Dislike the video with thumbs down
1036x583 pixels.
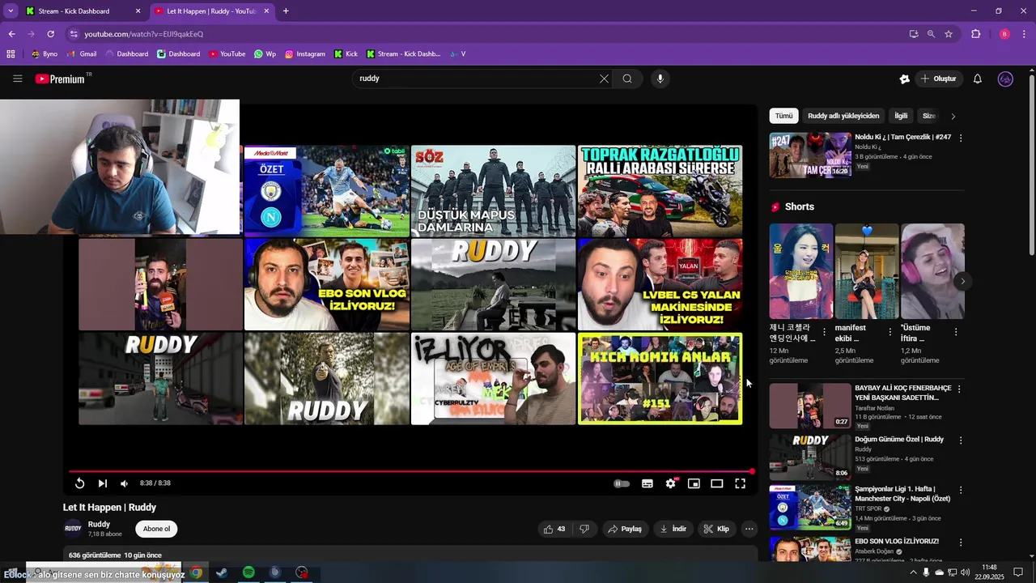[x=584, y=529]
